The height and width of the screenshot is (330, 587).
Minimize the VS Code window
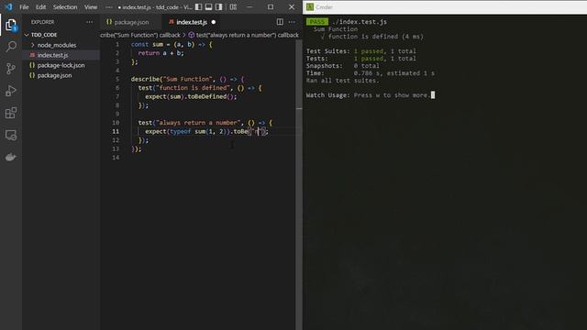[249, 6]
